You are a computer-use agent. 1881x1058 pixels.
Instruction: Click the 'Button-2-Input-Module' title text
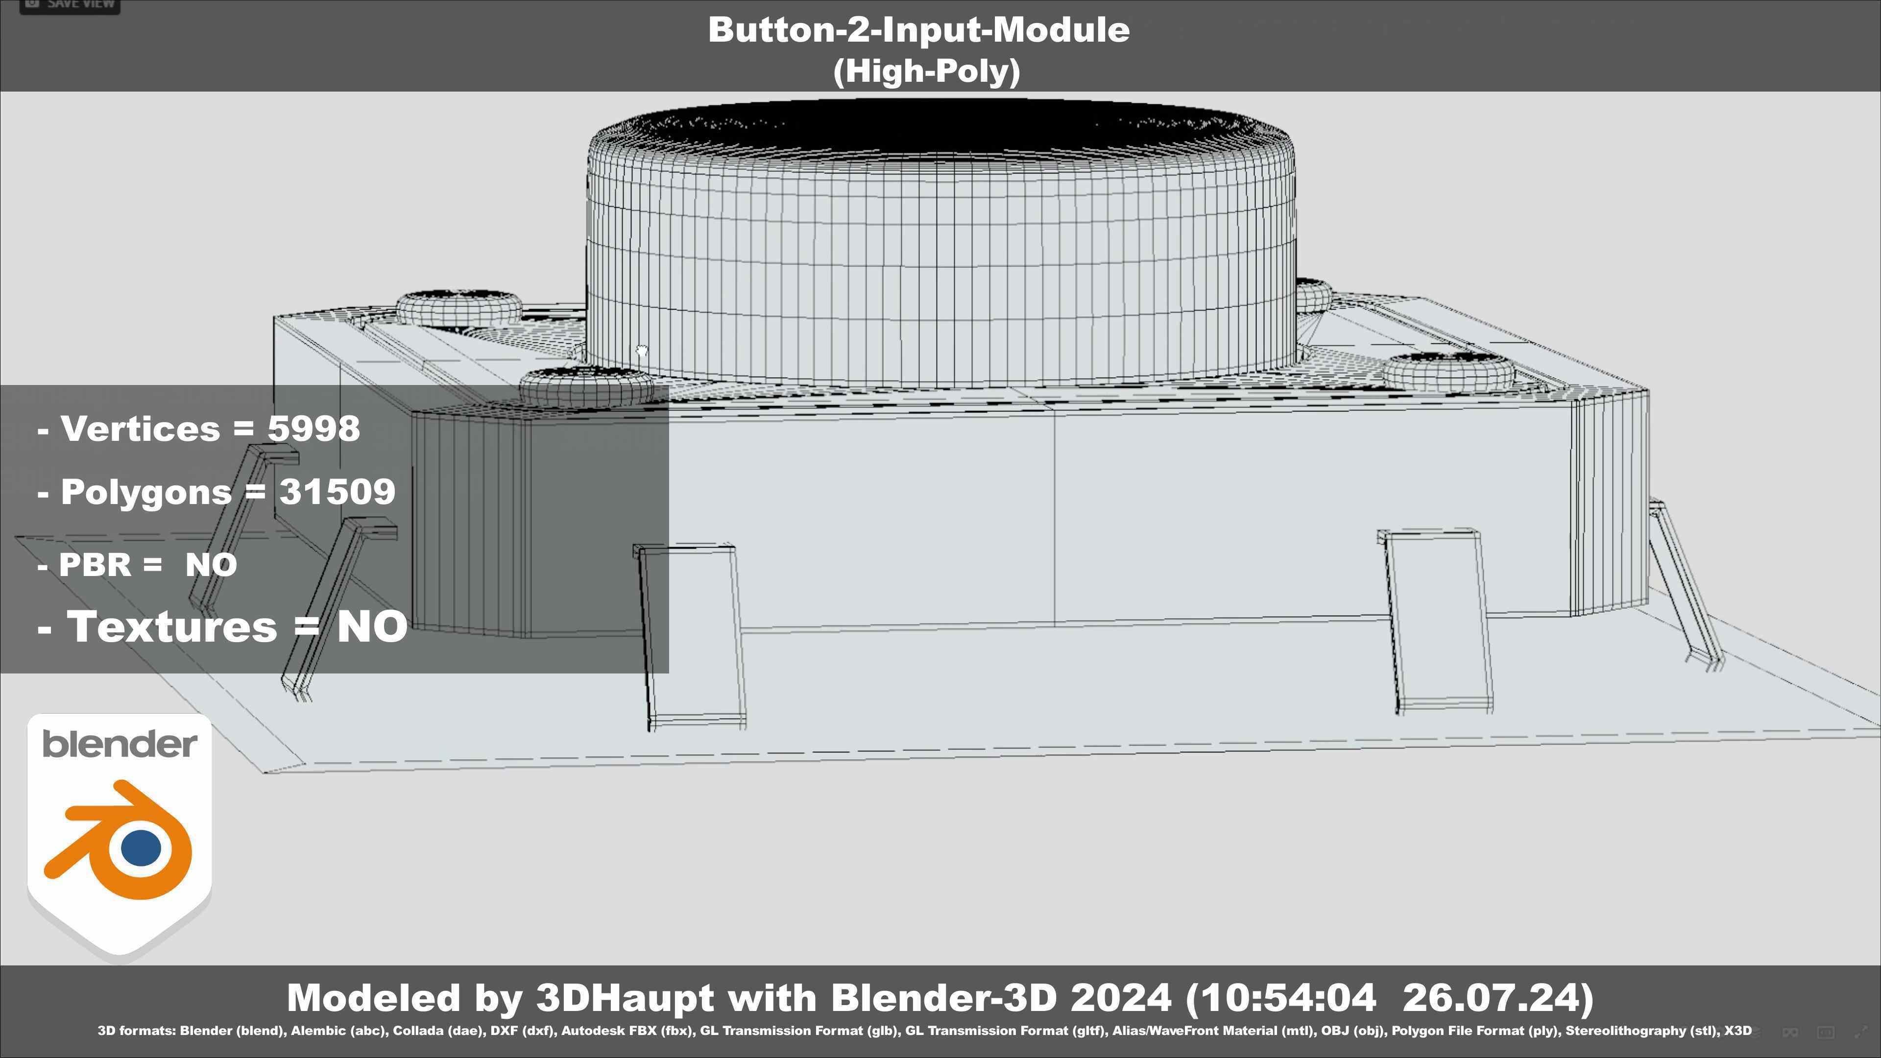pos(918,30)
